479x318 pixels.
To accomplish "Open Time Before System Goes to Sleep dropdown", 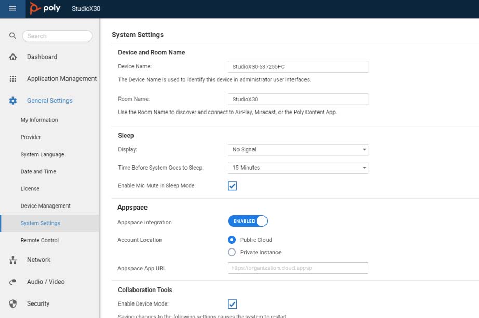I will click(298, 168).
